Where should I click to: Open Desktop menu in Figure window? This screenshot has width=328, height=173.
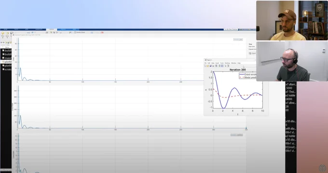pyautogui.click(x=227, y=63)
